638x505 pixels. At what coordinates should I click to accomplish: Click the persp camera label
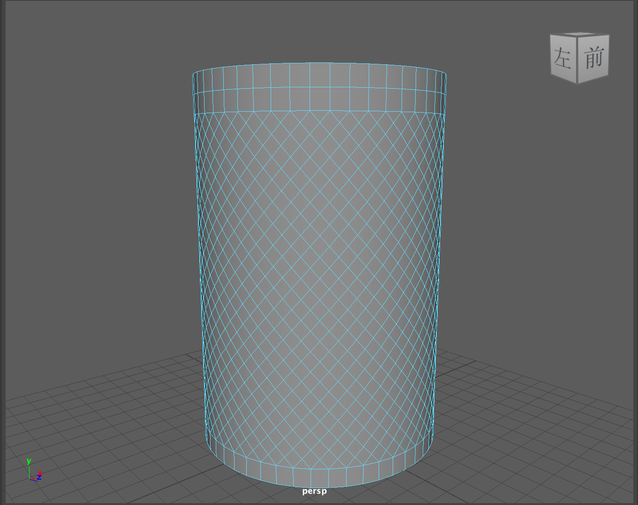click(x=314, y=491)
